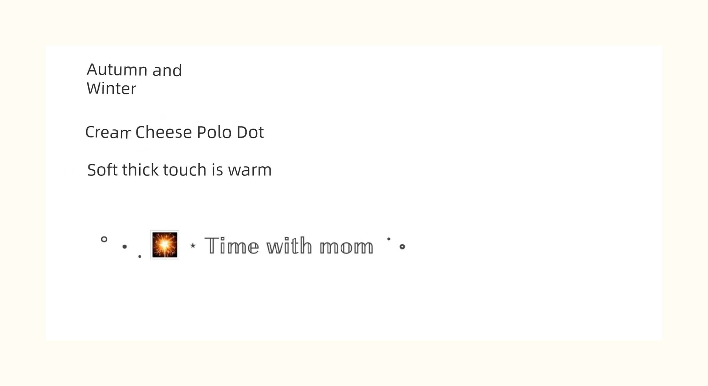Click the small star before Time
This screenshot has height=386, width=708.
coord(193,246)
